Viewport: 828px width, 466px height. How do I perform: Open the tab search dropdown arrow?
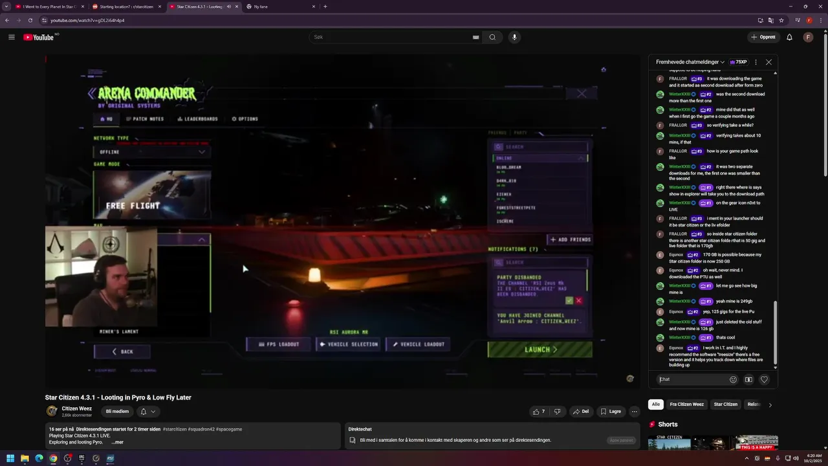coord(6,6)
